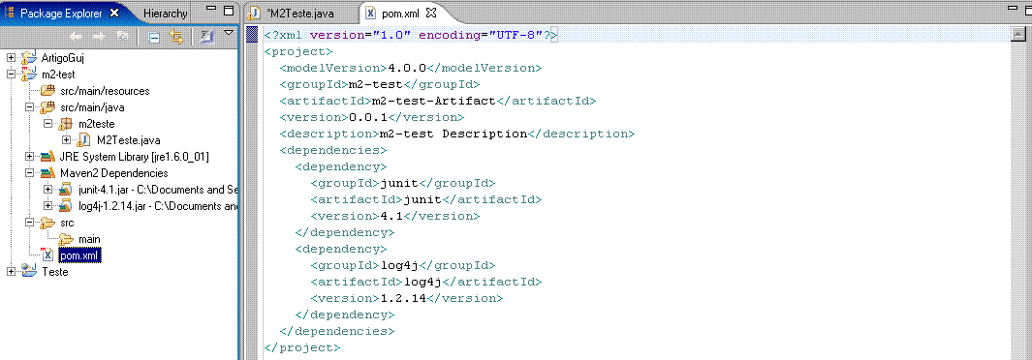Viewport: 1032px width, 360px height.
Task: Select Maven2 Dependencies label
Action: 113,173
